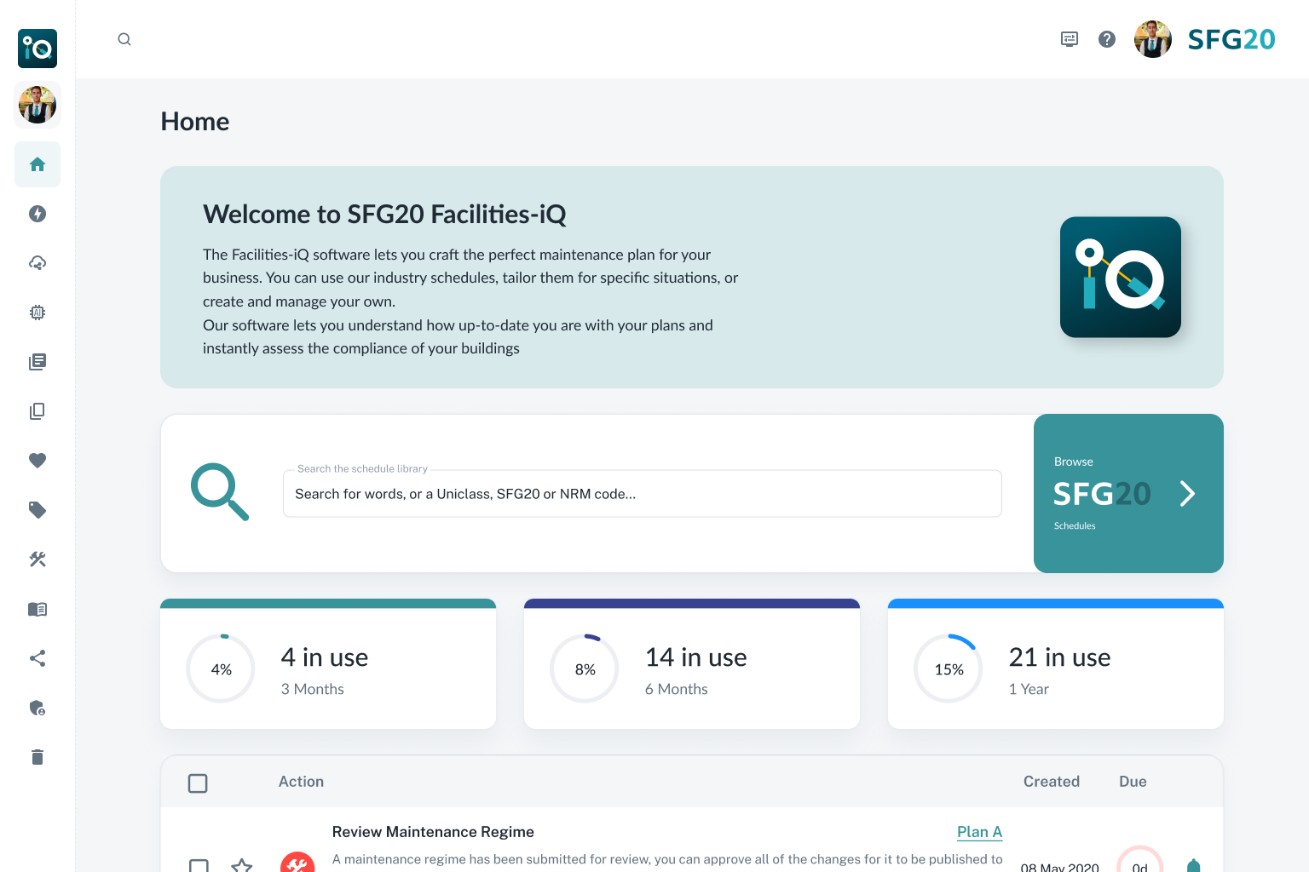Open the user avatar in the top bar
This screenshot has height=872, width=1309.
pos(1152,39)
